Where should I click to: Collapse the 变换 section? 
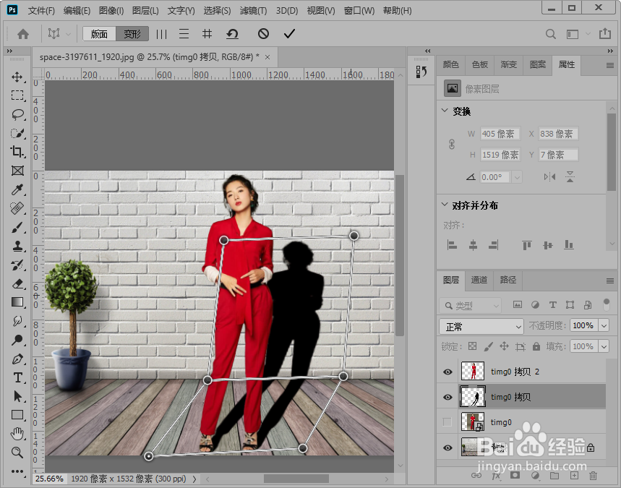click(x=445, y=111)
